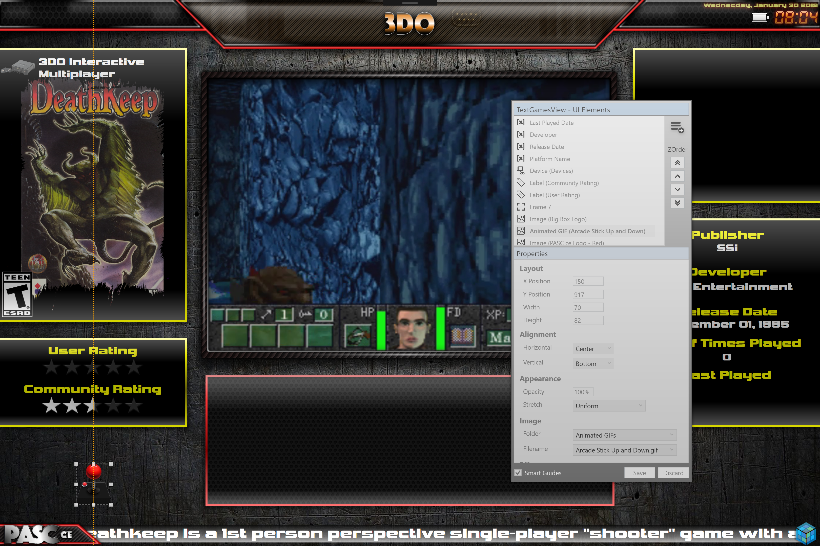Click the 08:04 digital clock

pos(796,17)
